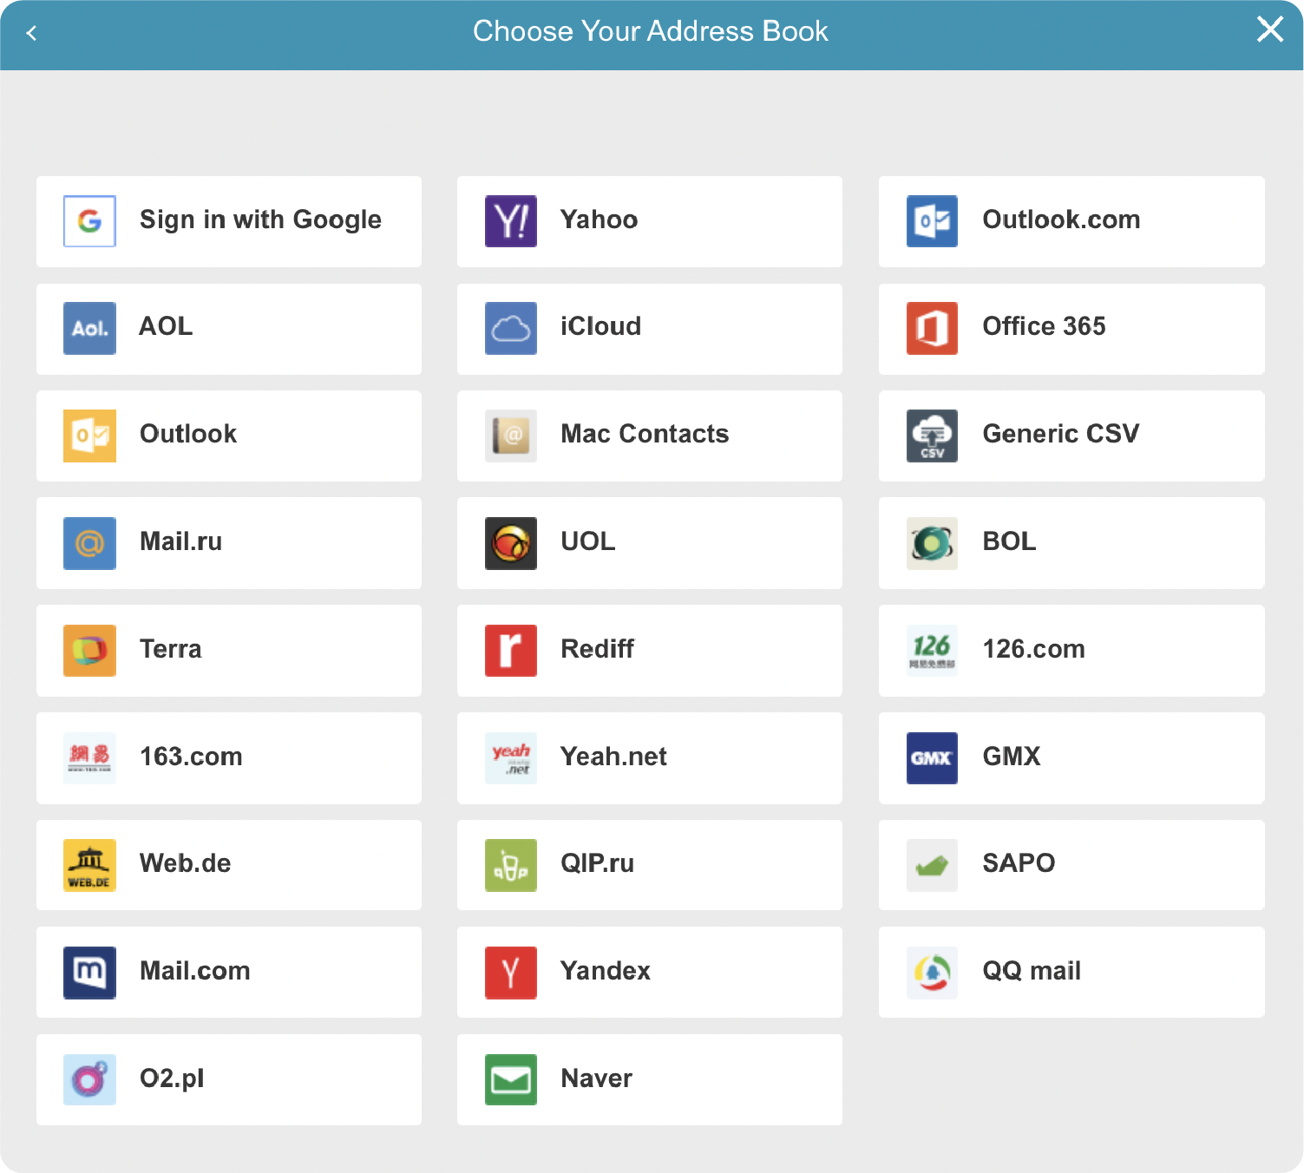
Task: Choose the QQ mail text label
Action: pyautogui.click(x=1032, y=971)
